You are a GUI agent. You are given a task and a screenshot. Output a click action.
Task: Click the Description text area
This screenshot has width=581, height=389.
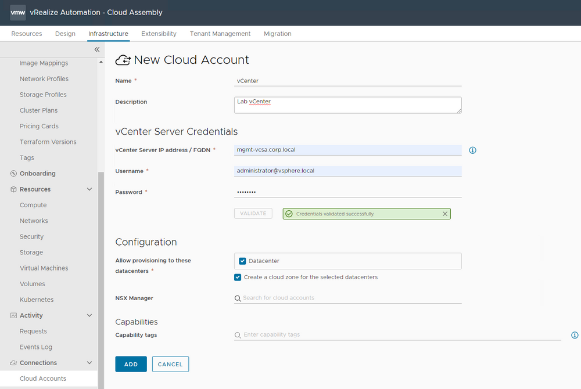pyautogui.click(x=347, y=105)
